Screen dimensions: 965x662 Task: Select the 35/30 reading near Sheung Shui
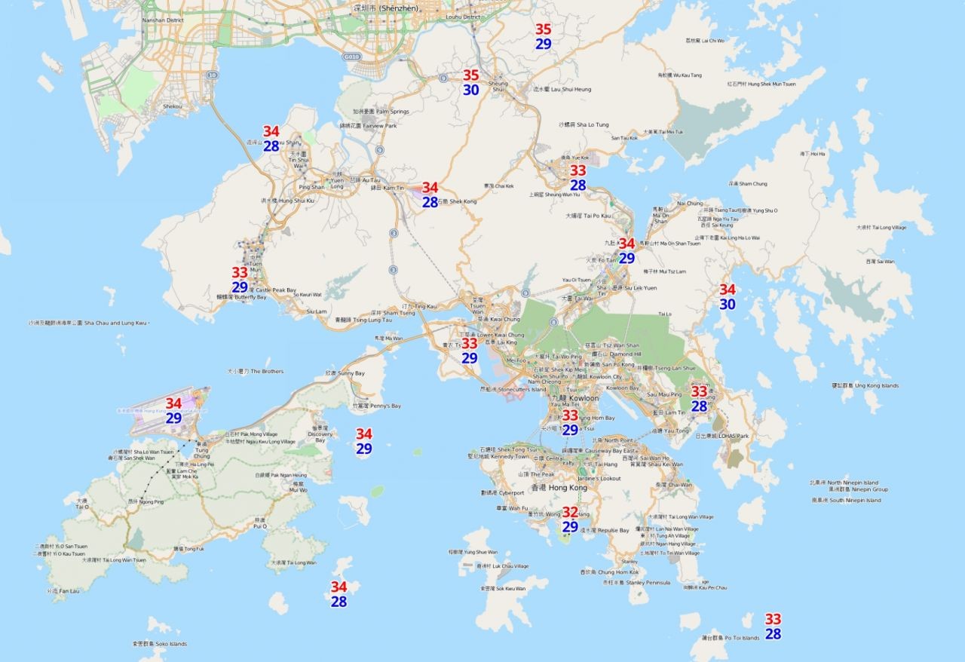click(470, 82)
